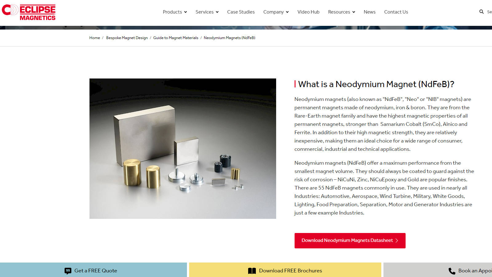Click the Eclipse Magnetics logo
This screenshot has width=492, height=277.
[29, 12]
